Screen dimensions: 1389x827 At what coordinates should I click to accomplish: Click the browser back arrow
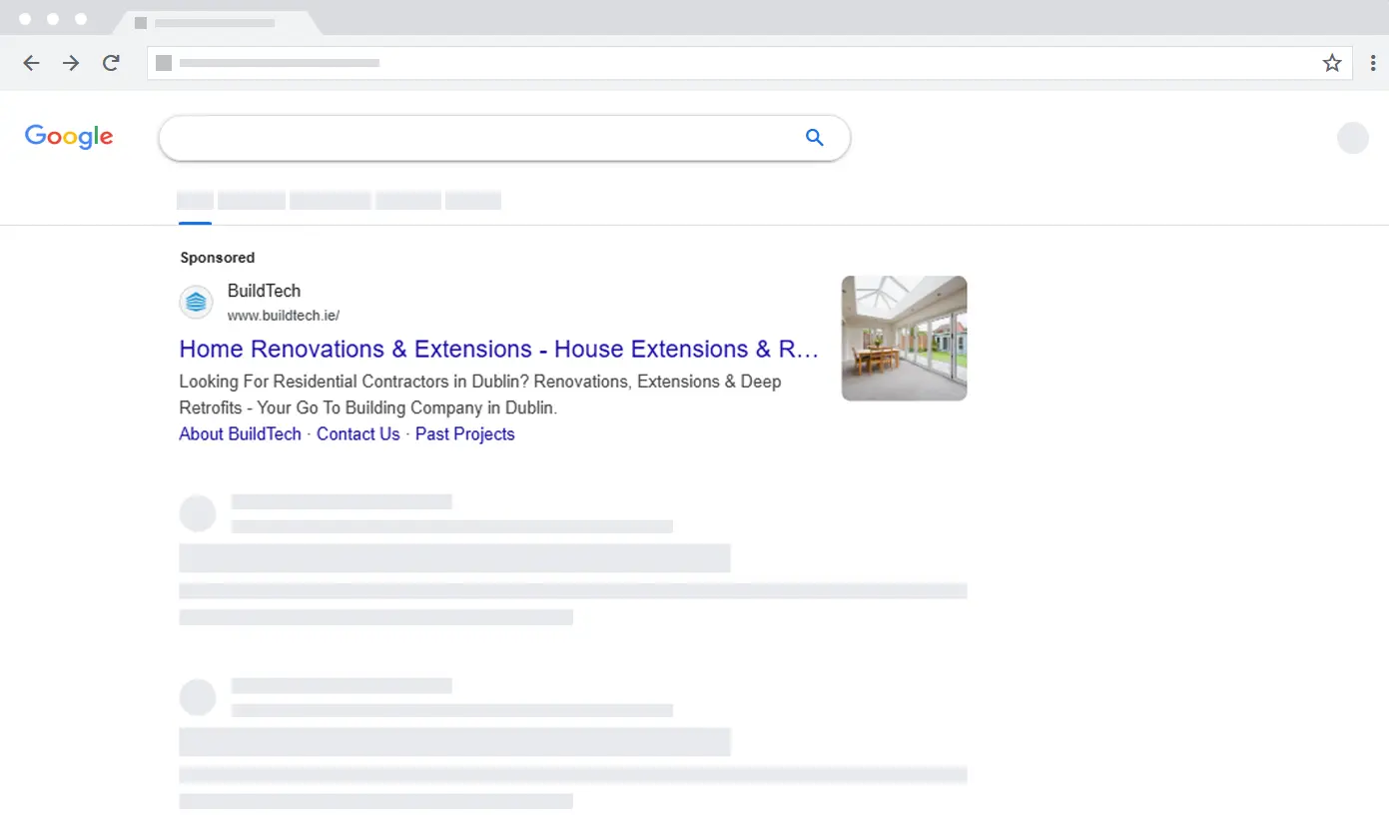click(x=32, y=63)
